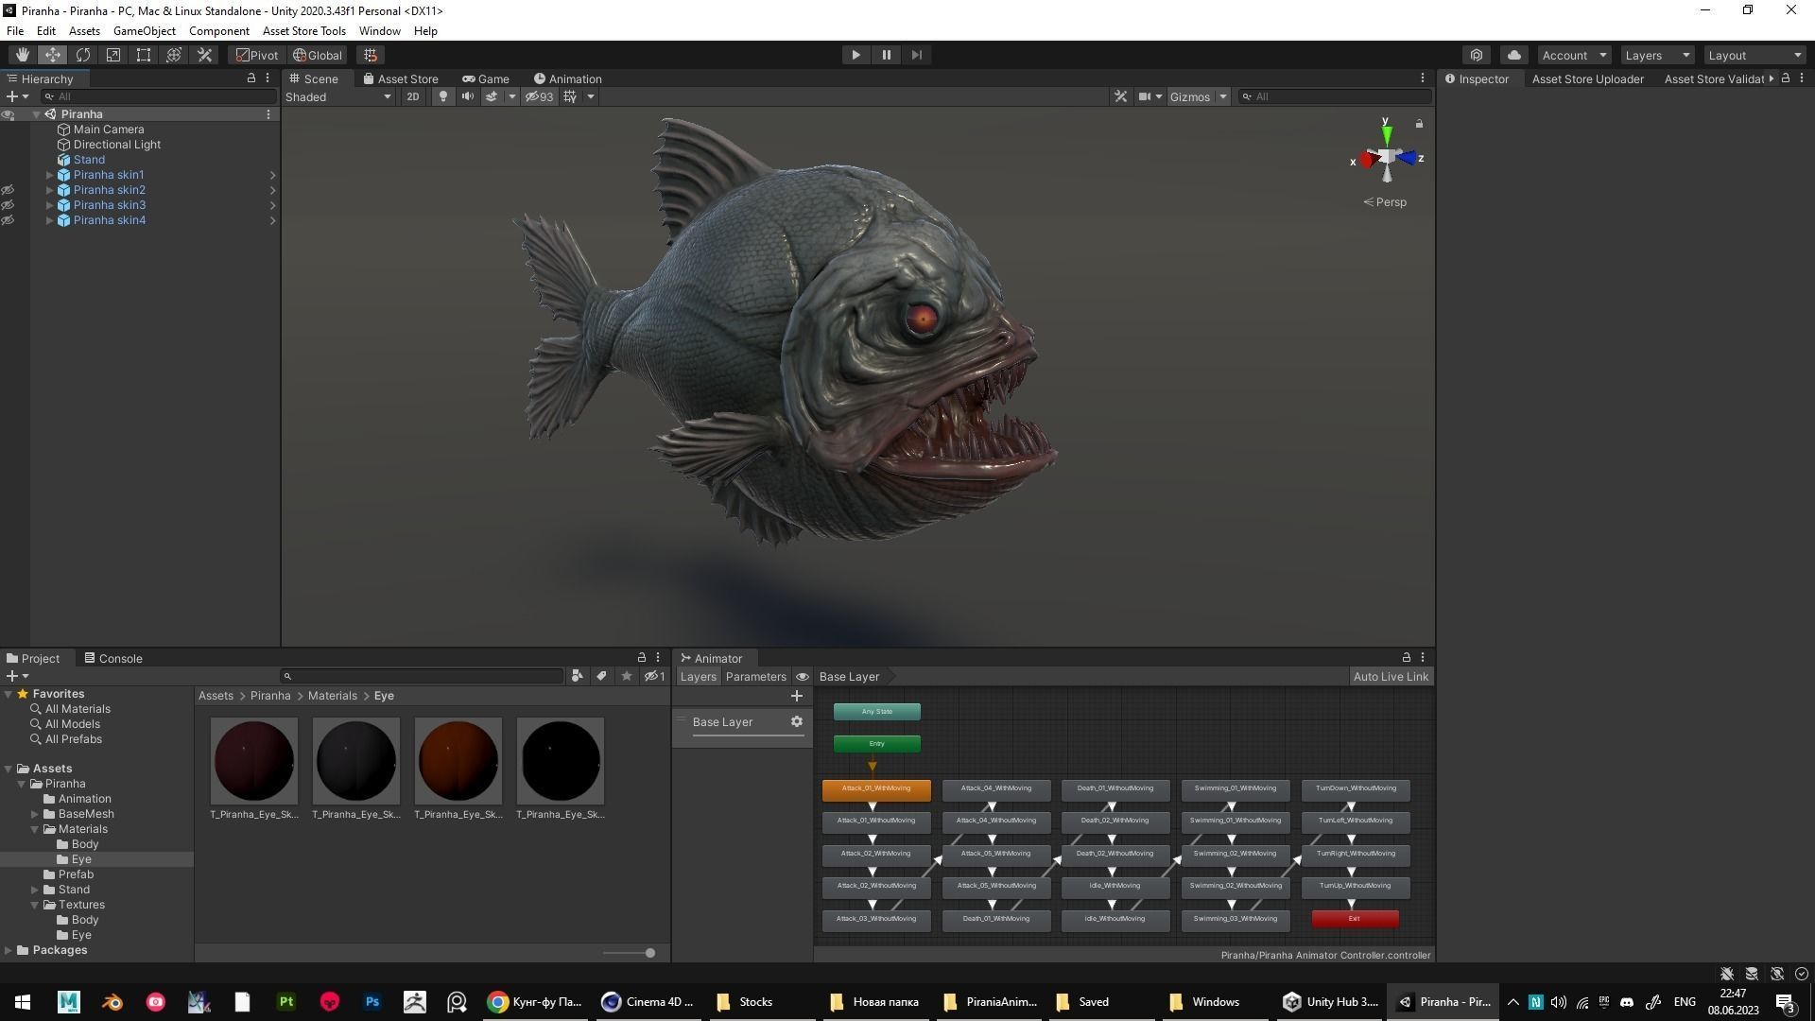Open the Layers dropdown
The image size is (1815, 1021).
click(1657, 55)
